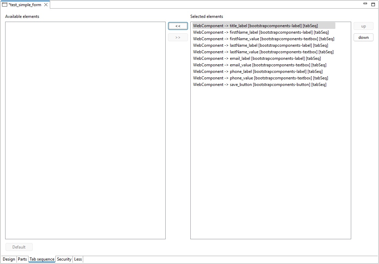
Task: Select the test_simple_form editor tab
Action: tap(25, 4)
